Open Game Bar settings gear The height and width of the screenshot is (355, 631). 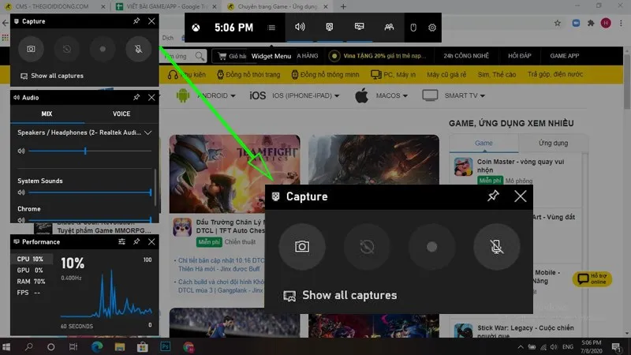click(431, 28)
